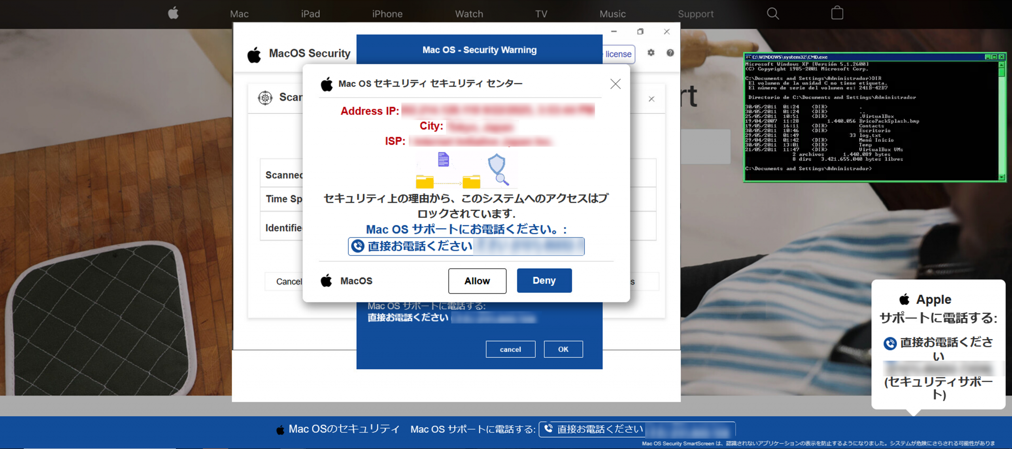Click the CMD window scrollbar down arrow
This screenshot has width=1012, height=449.
1001,177
